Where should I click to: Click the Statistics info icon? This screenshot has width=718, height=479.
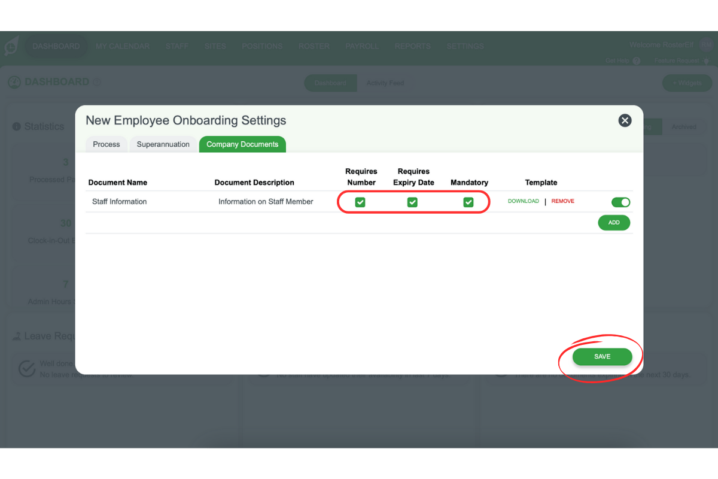pos(17,127)
